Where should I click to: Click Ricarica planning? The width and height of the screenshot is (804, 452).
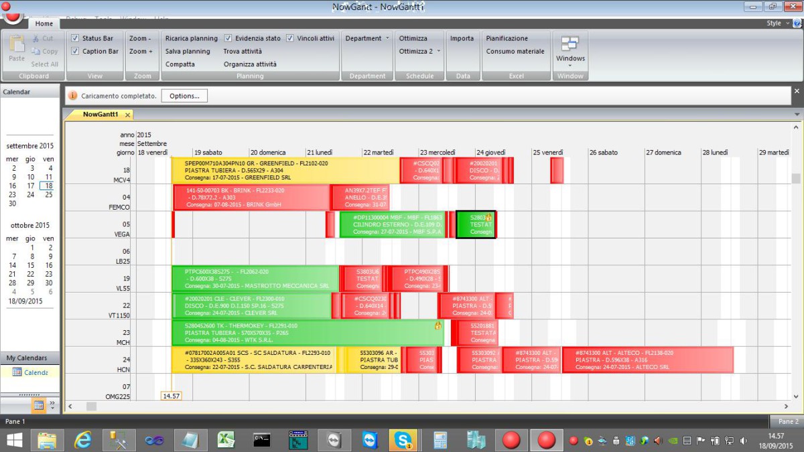(192, 38)
